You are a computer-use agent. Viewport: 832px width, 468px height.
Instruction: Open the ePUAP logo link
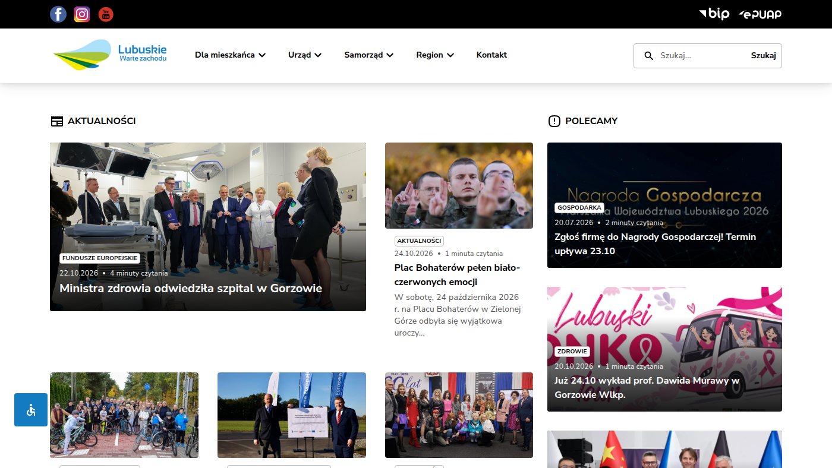(x=760, y=14)
